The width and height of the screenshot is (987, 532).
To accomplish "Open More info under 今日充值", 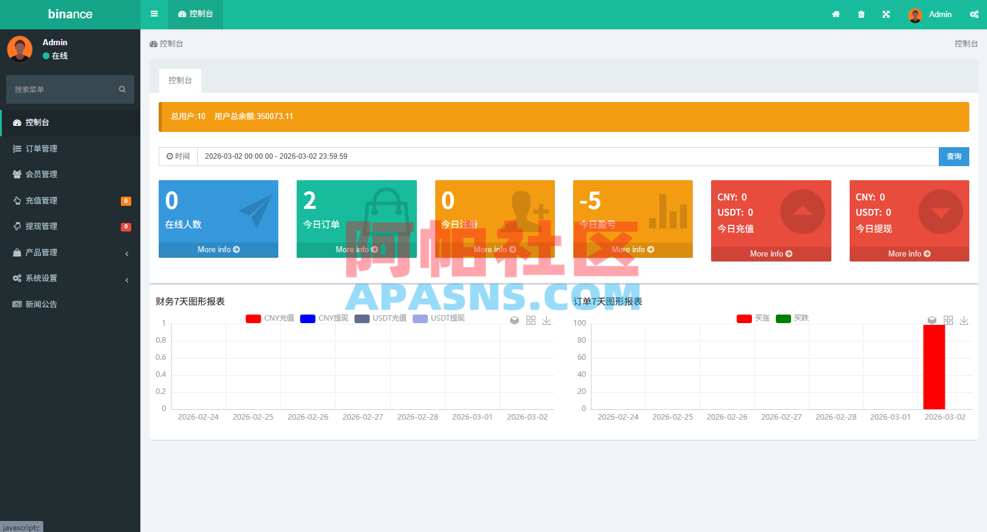I will tap(771, 253).
